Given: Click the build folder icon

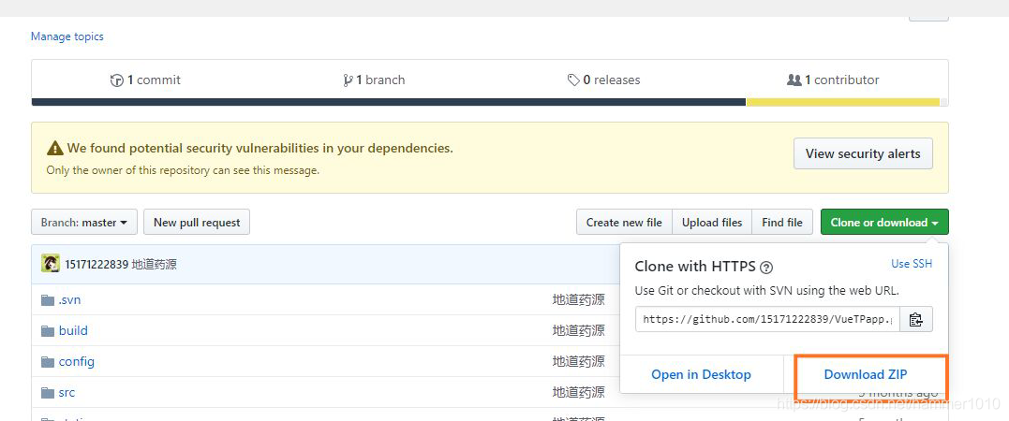Looking at the screenshot, I should click(48, 331).
